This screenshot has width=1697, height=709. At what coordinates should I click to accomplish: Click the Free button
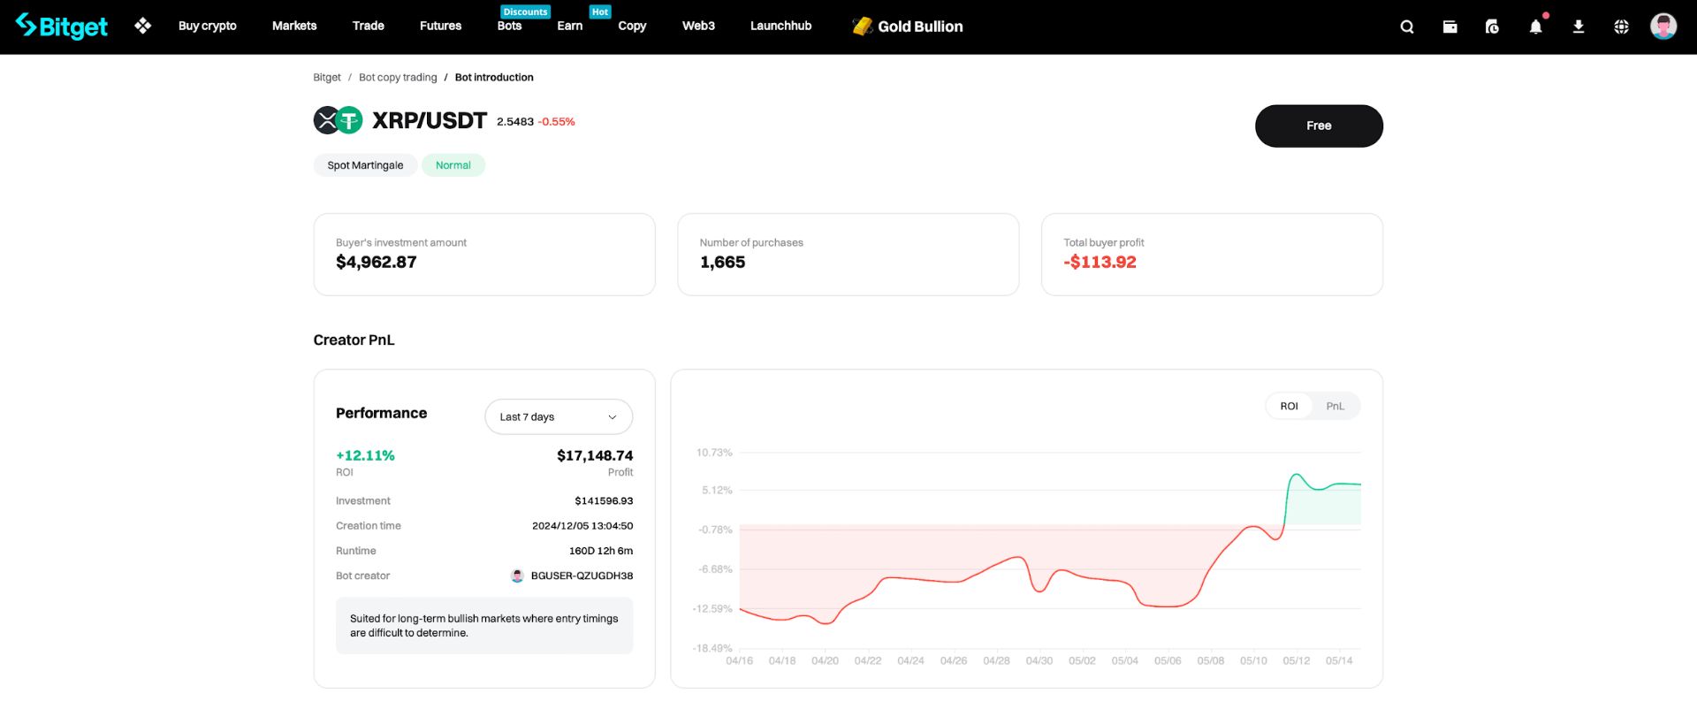[1319, 126]
